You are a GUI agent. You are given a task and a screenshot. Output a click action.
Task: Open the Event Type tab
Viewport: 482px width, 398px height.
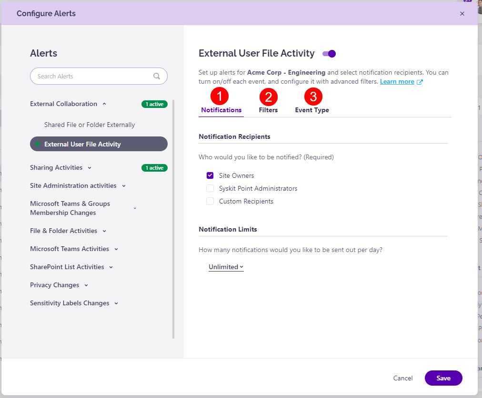click(x=312, y=109)
